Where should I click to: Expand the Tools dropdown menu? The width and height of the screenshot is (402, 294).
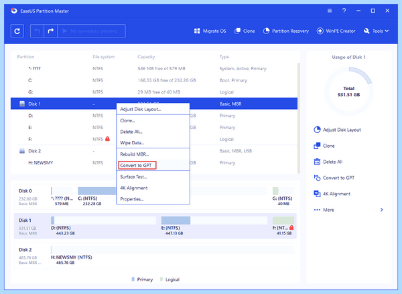click(x=376, y=31)
